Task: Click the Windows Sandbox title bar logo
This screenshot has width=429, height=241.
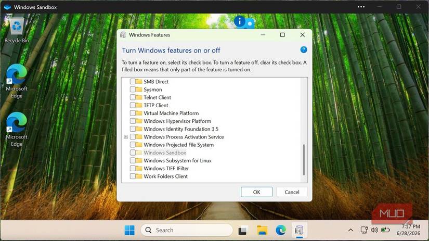Action: 7,7
